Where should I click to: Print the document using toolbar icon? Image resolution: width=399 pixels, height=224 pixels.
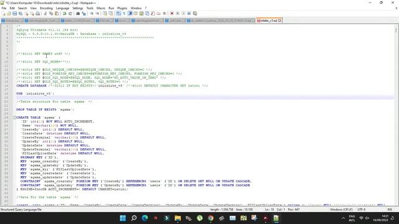coord(37,13)
